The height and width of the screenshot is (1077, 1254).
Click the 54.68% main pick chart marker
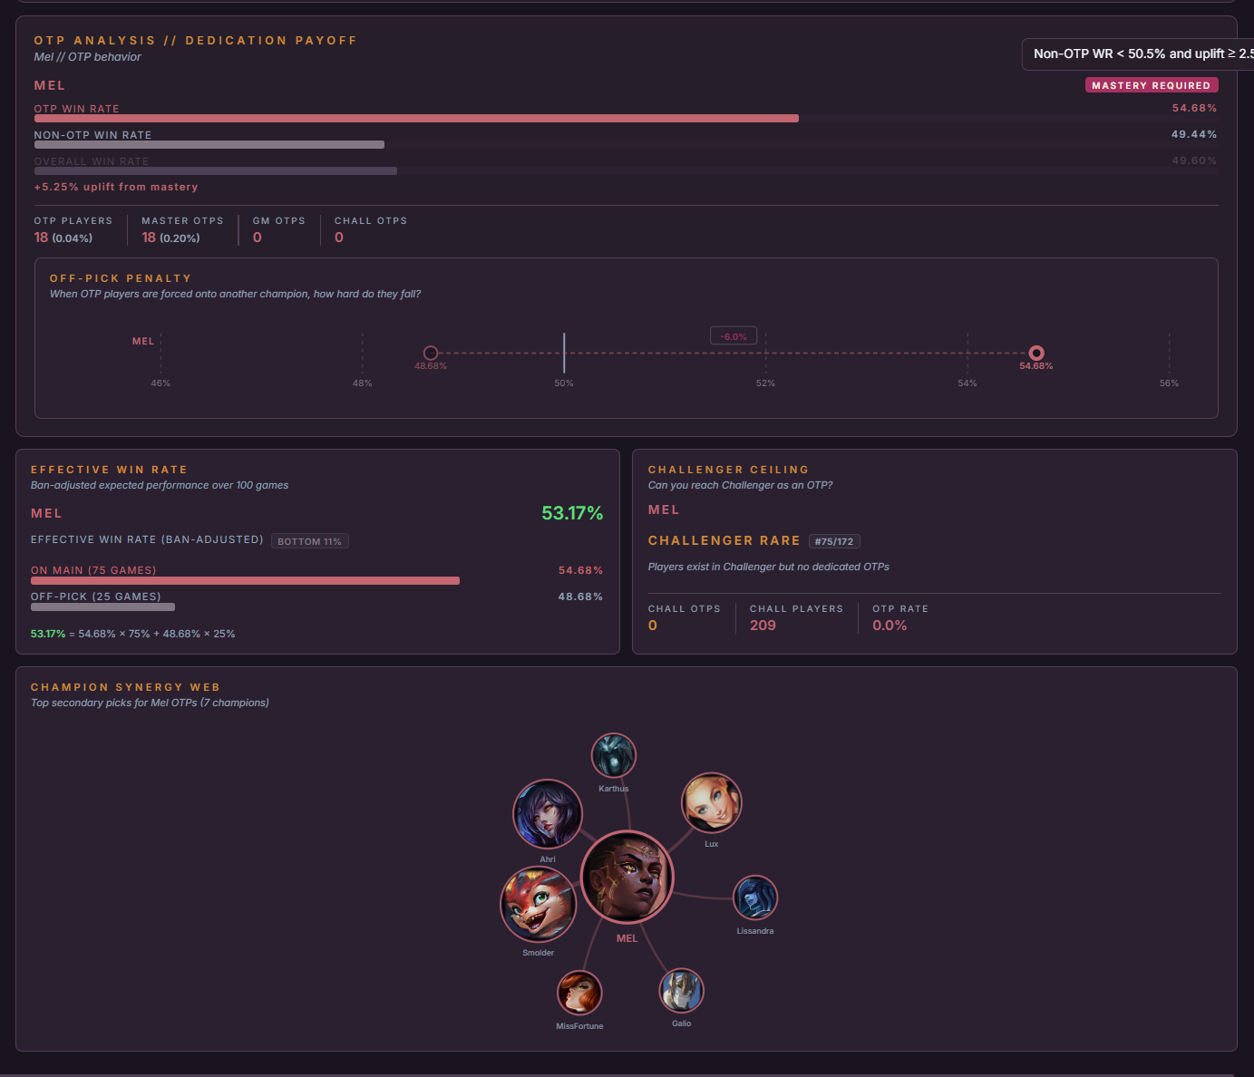1036,353
